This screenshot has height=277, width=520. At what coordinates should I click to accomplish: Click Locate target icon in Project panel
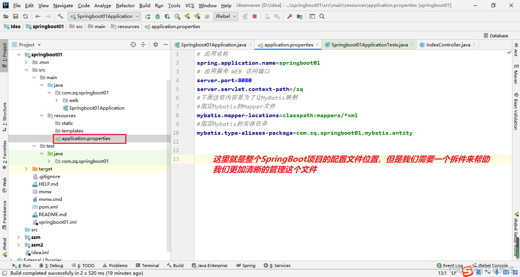(x=133, y=45)
